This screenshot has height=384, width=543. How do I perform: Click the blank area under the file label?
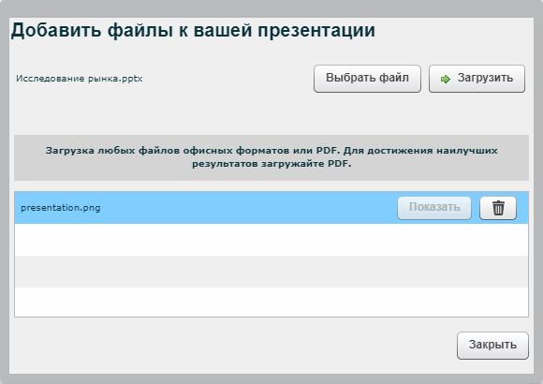point(155,111)
